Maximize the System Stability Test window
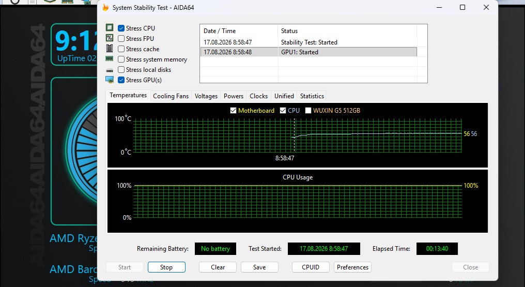The height and width of the screenshot is (287, 525). [x=462, y=7]
